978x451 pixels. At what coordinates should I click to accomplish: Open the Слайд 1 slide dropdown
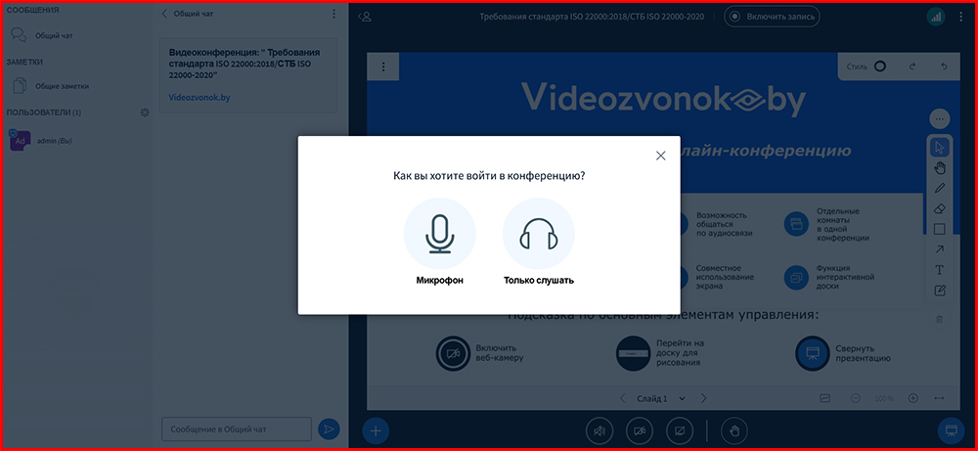click(661, 398)
